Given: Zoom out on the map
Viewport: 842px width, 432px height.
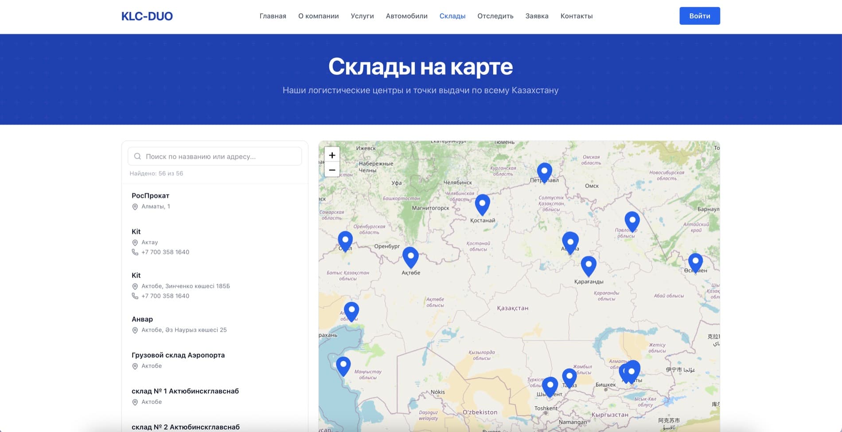Looking at the screenshot, I should (x=332, y=170).
